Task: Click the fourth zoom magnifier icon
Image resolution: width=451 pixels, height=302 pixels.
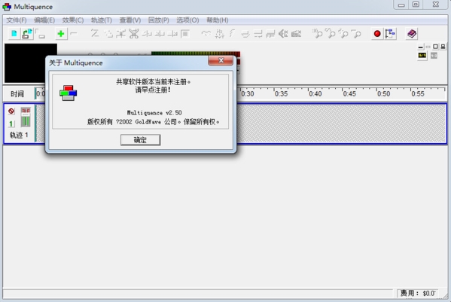Action: 356,34
